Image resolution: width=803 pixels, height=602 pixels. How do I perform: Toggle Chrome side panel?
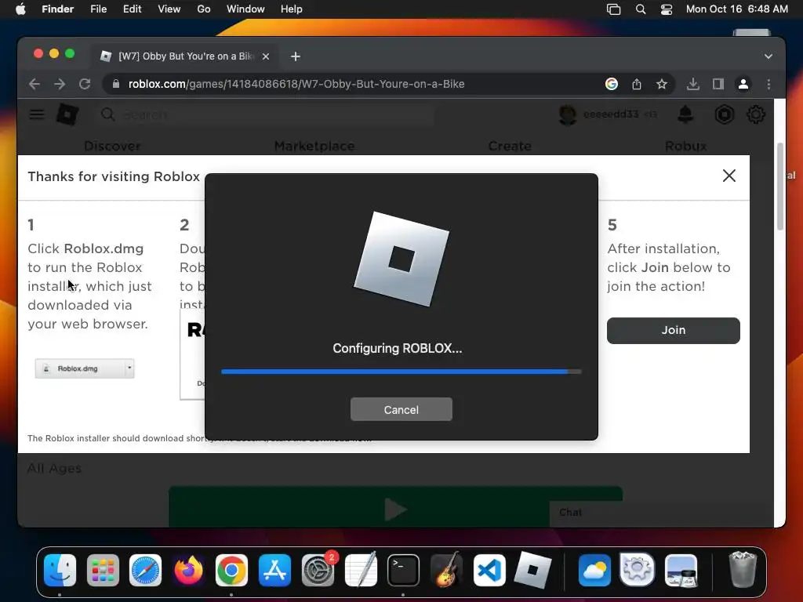718,84
